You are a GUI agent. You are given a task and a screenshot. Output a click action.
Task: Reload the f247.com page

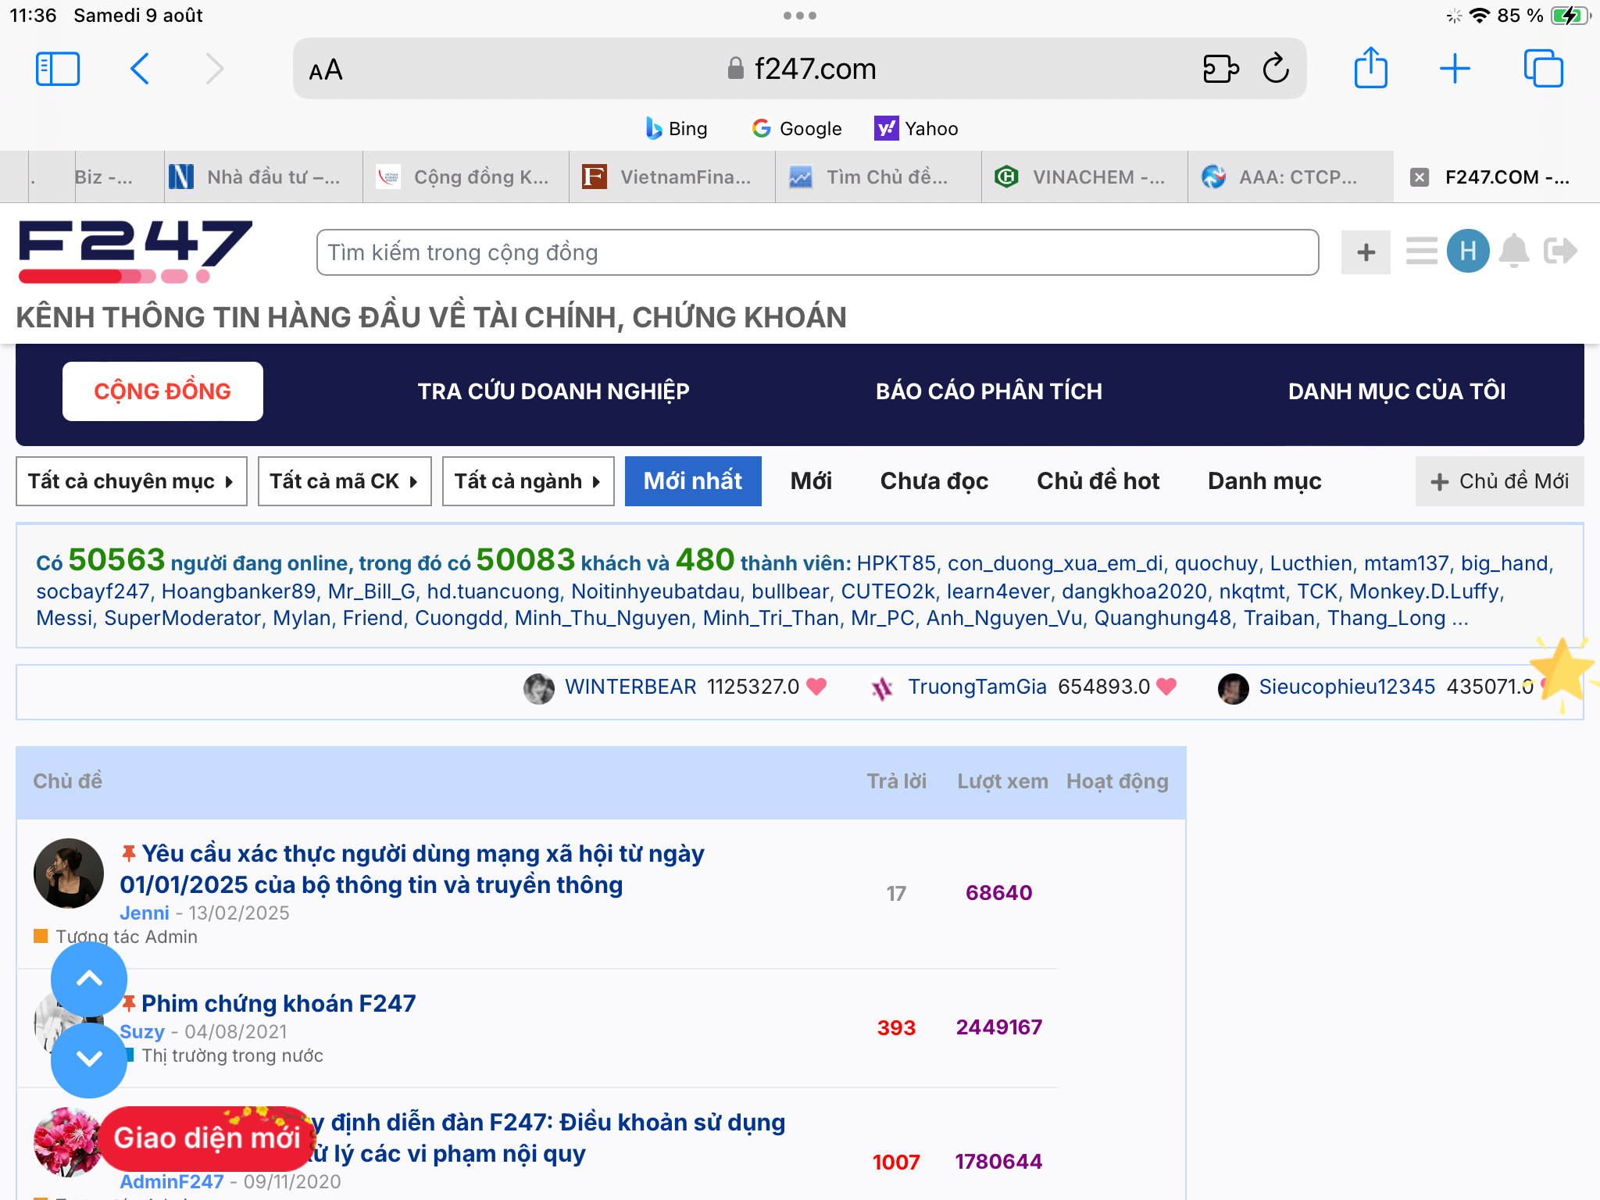click(1276, 69)
